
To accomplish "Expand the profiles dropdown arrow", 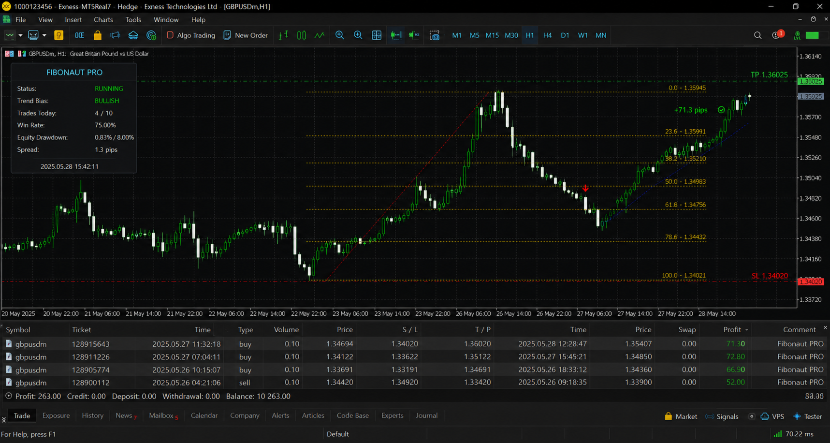I will coord(44,35).
